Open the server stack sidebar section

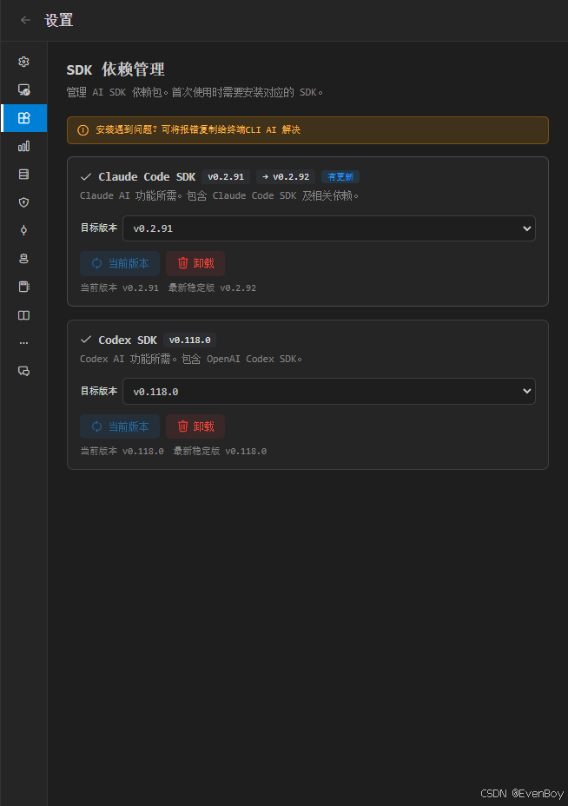click(x=23, y=175)
